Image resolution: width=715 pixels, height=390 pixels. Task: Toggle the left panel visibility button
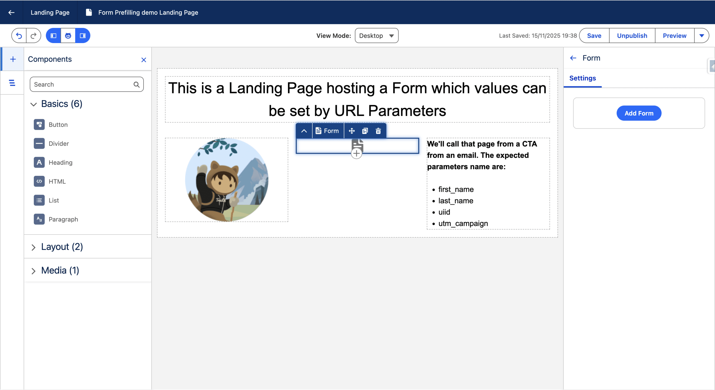(53, 36)
